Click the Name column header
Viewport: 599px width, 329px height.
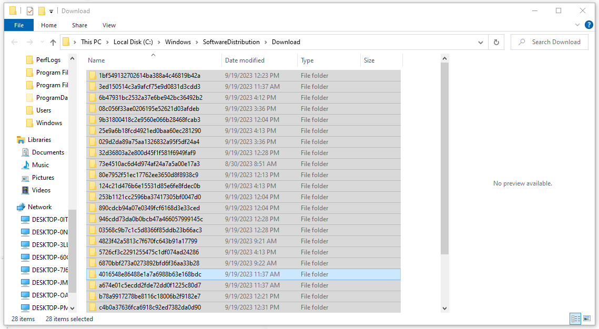pos(96,60)
